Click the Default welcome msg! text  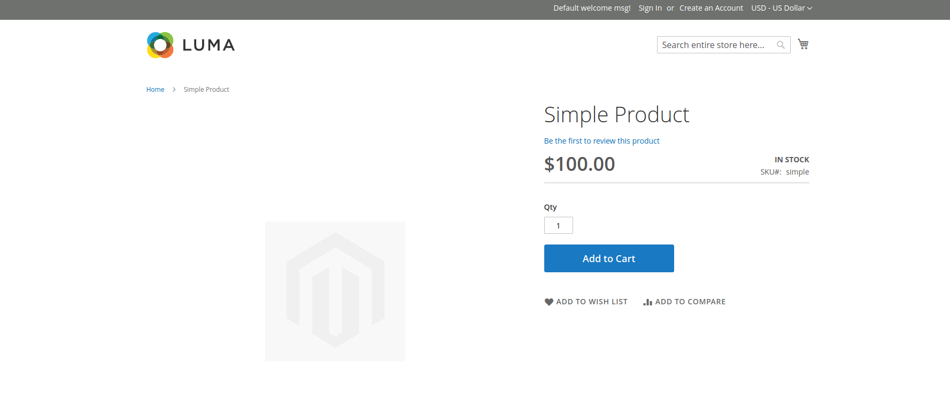(x=592, y=8)
